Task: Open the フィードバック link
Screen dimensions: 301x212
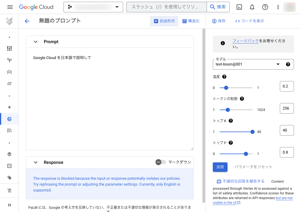Action: tap(245, 41)
